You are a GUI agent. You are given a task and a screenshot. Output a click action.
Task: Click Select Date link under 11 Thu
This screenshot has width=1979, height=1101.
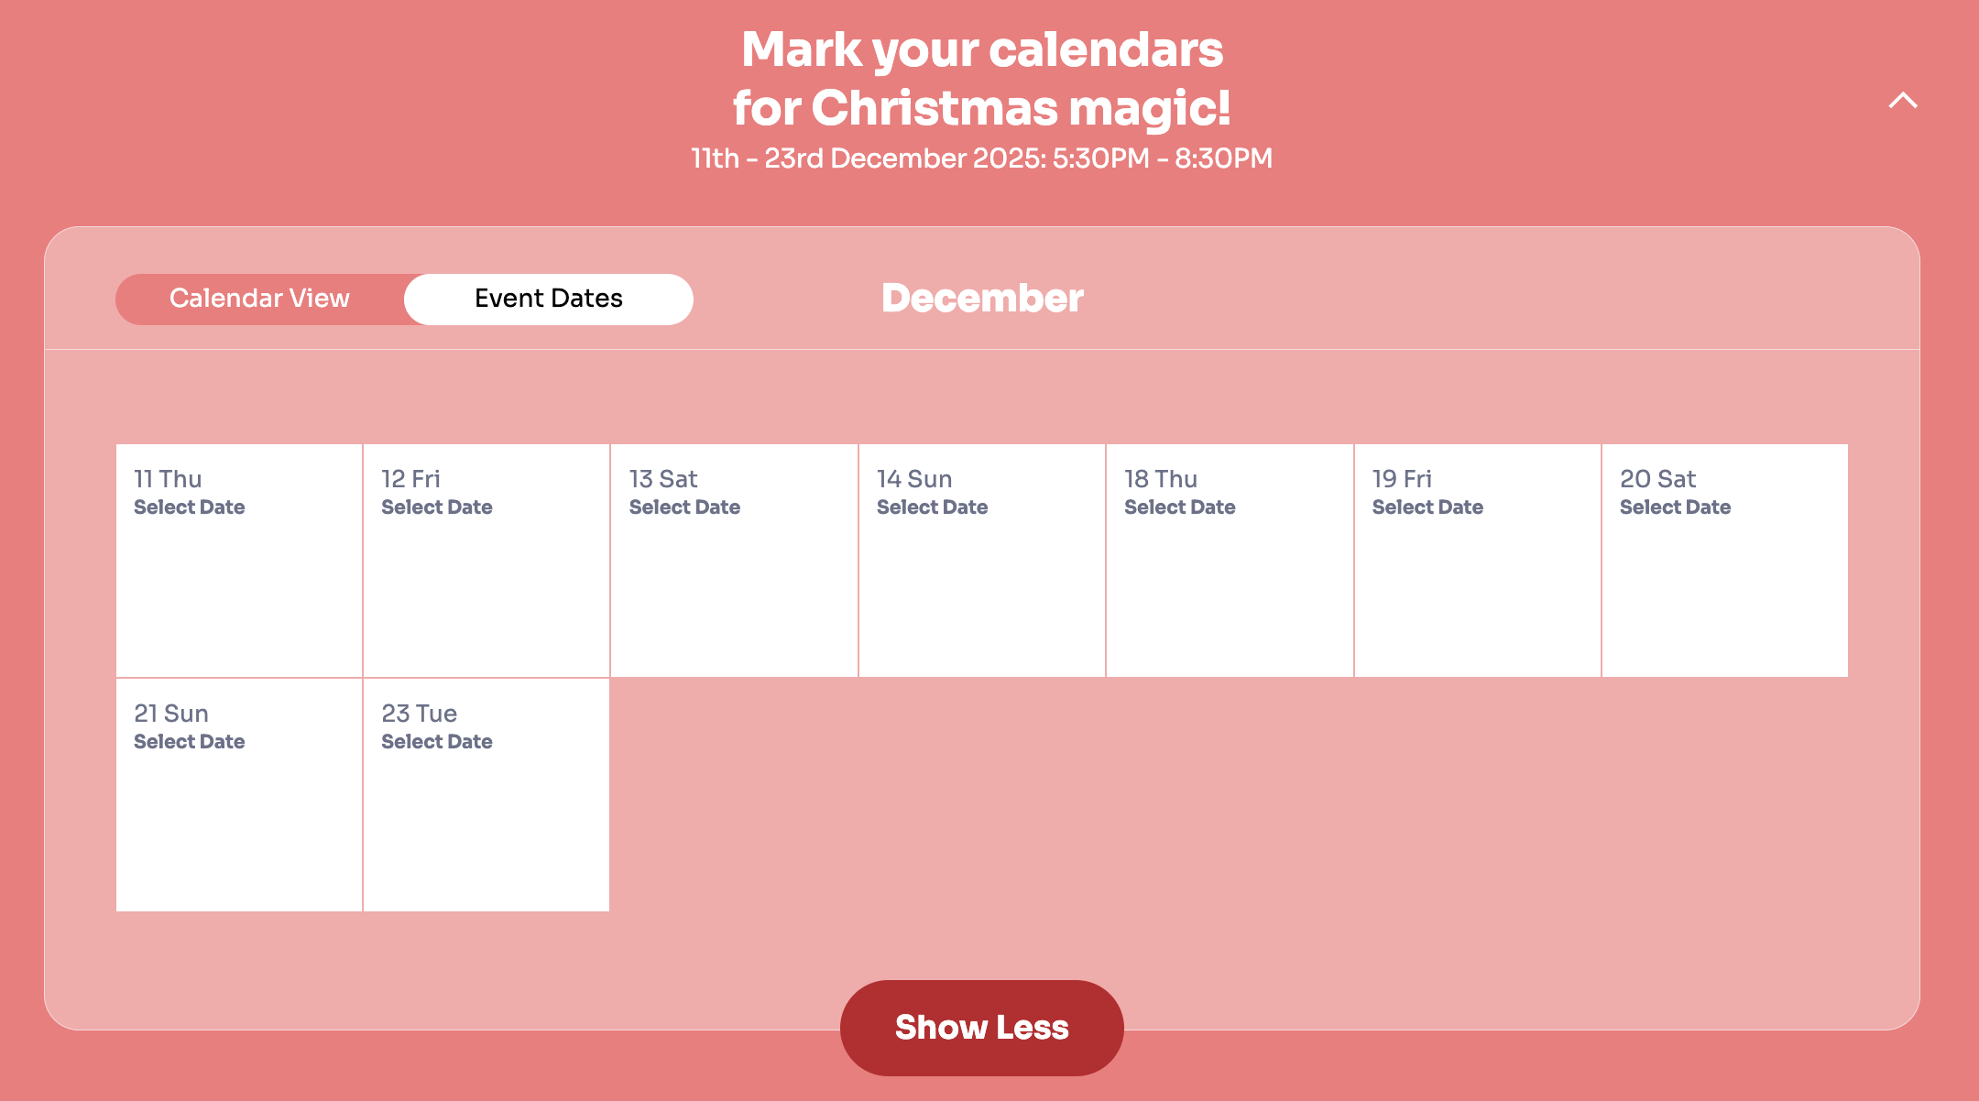[190, 507]
